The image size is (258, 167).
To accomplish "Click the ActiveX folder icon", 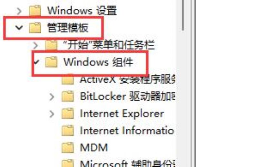I will pos(68,80).
